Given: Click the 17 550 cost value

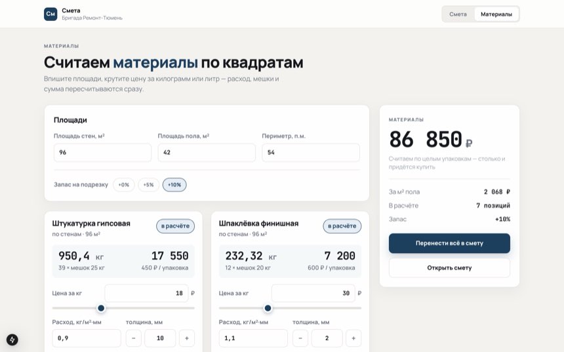Looking at the screenshot, I should tap(170, 256).
